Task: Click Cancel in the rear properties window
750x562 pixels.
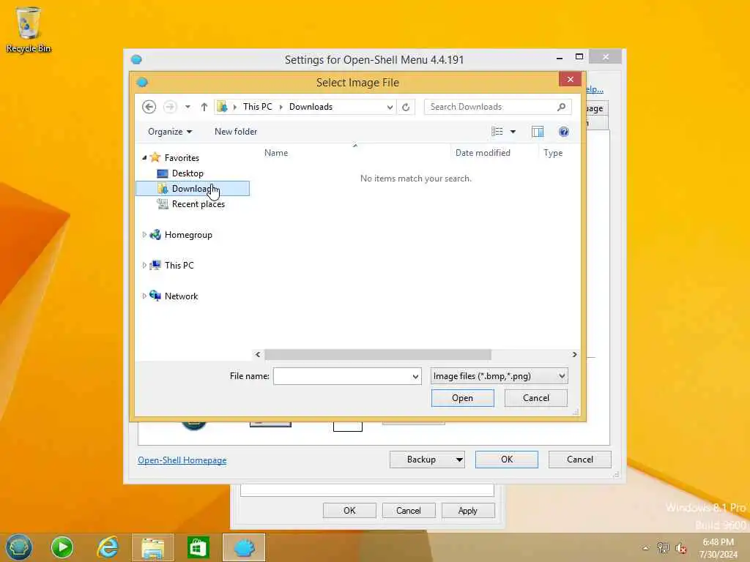Action: pos(409,511)
